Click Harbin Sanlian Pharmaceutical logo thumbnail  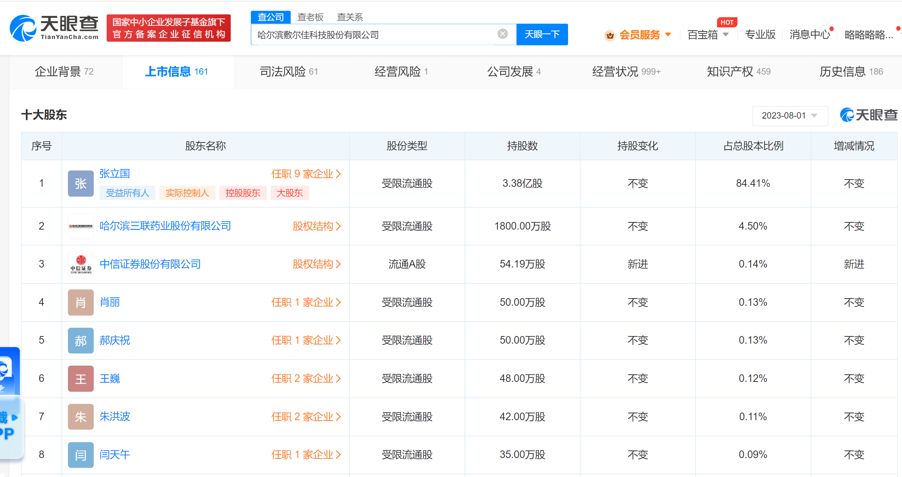point(80,226)
